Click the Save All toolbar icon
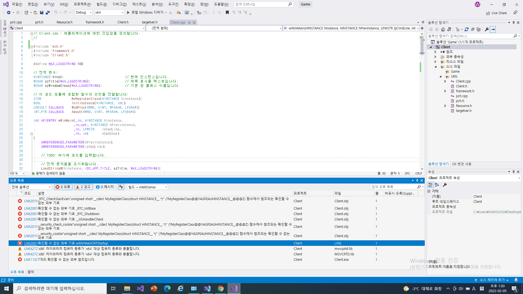The image size is (523, 294). pyautogui.click(x=47, y=13)
